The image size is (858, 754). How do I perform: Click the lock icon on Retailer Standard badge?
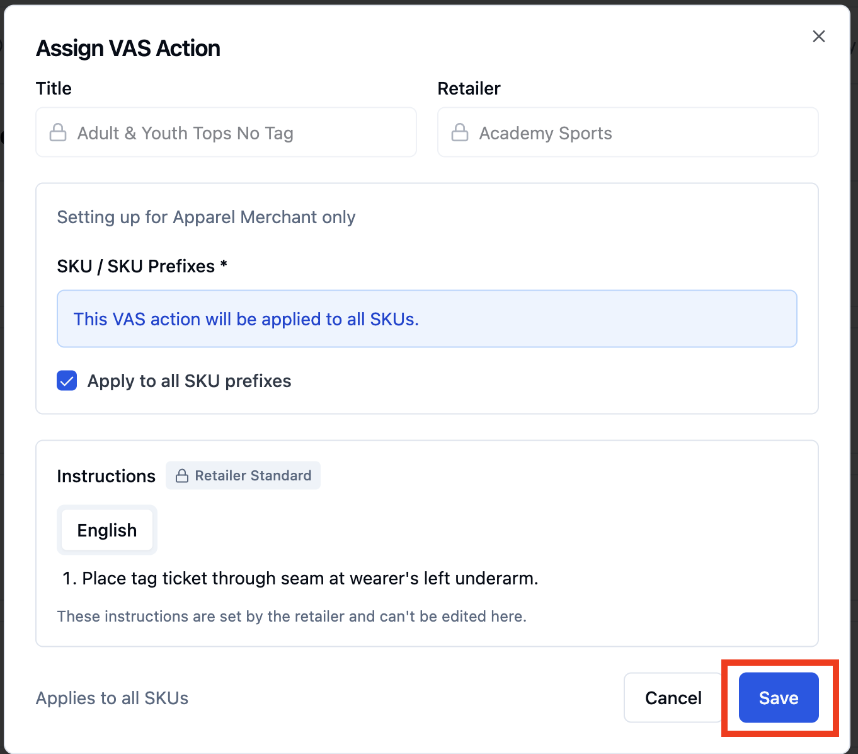pyautogui.click(x=182, y=476)
